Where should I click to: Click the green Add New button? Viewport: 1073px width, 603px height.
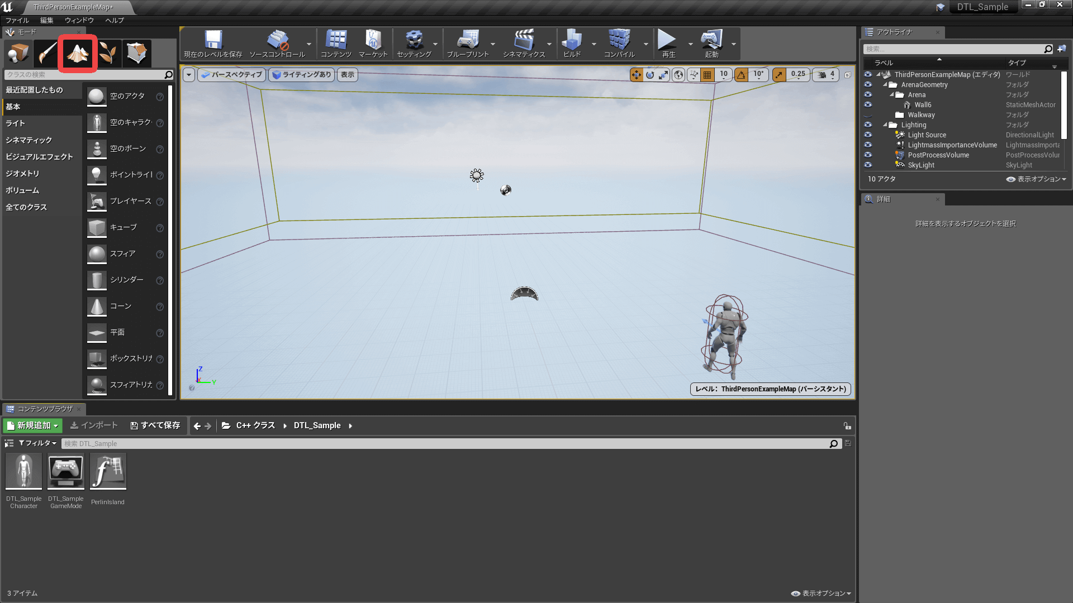(32, 425)
